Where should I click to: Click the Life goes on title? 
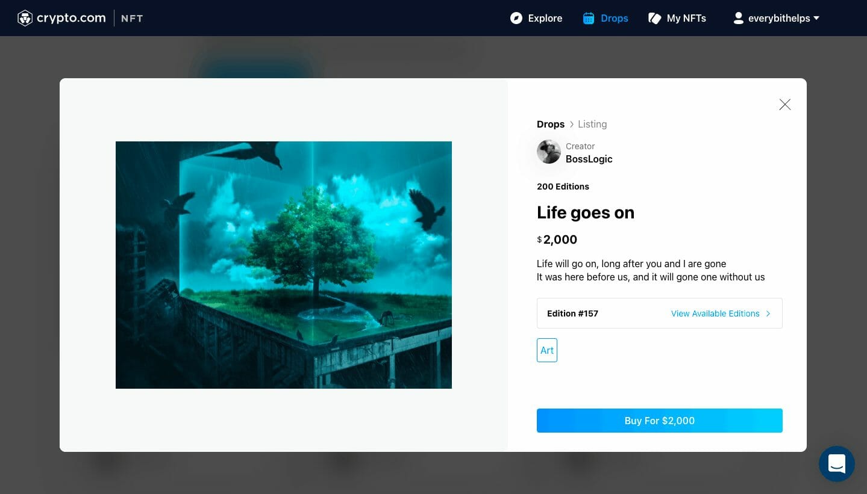click(x=586, y=212)
